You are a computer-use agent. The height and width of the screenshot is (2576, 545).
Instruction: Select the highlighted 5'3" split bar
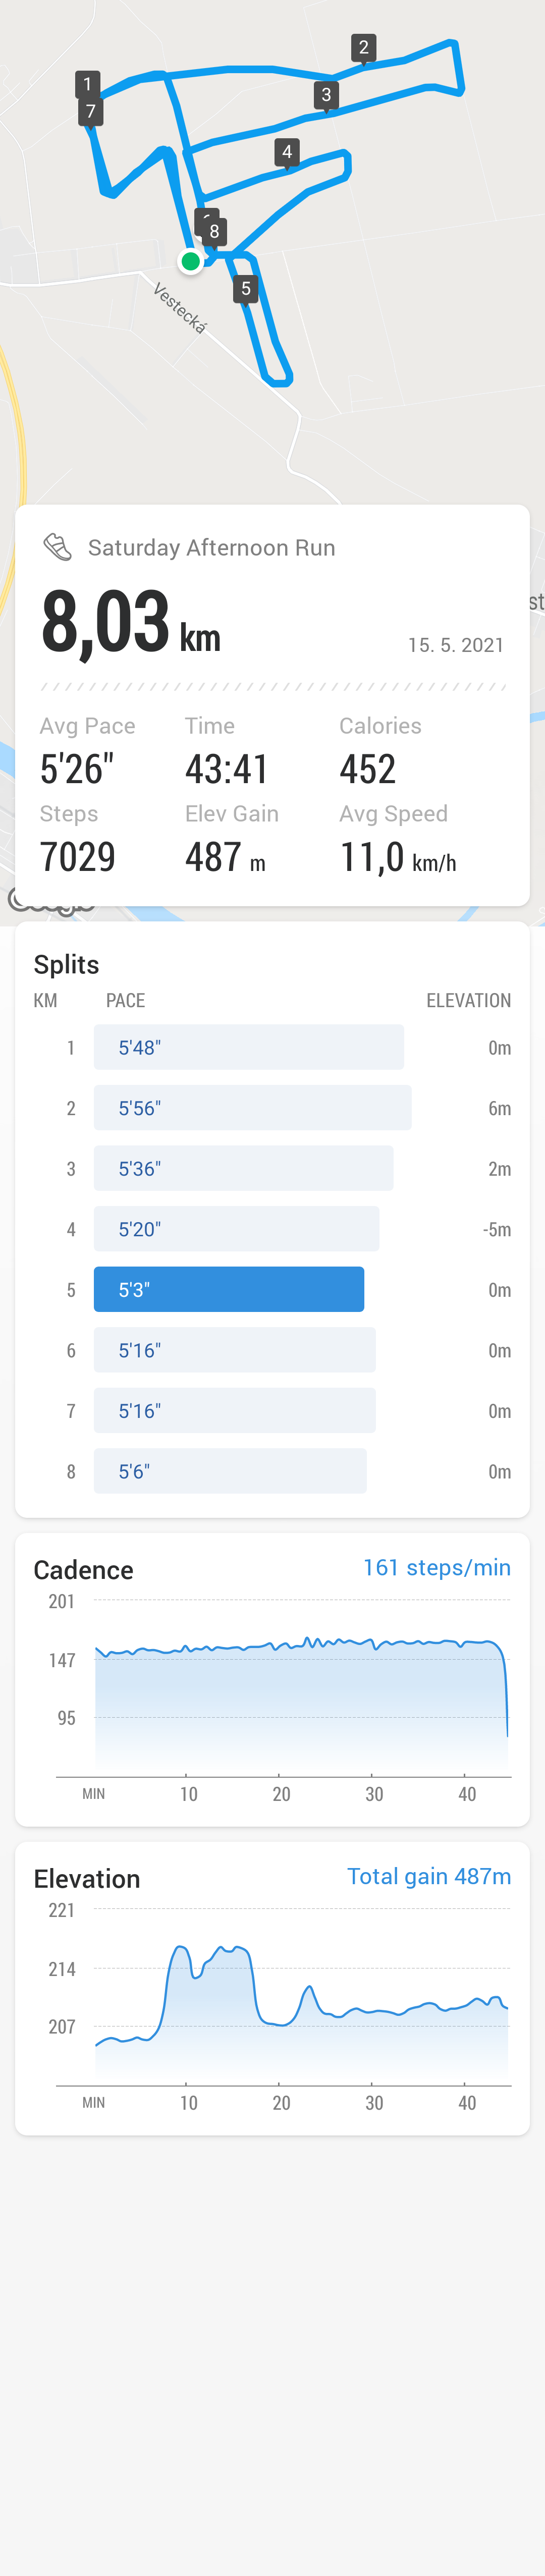pos(229,1289)
